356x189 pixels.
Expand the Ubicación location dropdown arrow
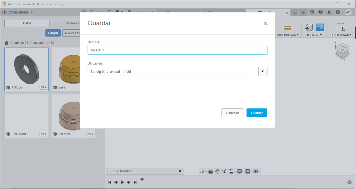[x=263, y=71]
